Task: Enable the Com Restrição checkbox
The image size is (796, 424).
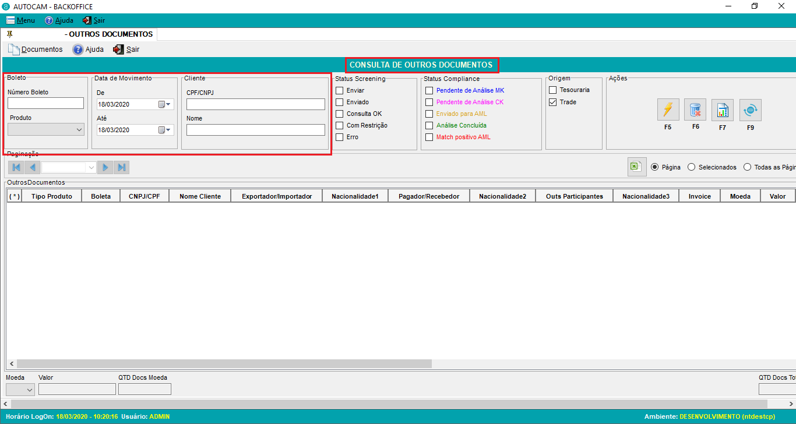Action: point(340,125)
